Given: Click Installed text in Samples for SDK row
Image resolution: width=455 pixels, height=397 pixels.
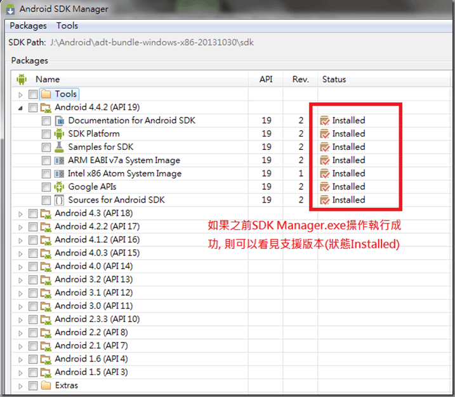Looking at the screenshot, I should pyautogui.click(x=348, y=147).
